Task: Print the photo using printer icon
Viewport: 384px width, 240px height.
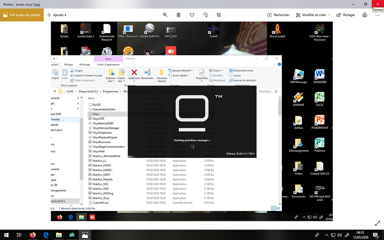Action: click(365, 15)
